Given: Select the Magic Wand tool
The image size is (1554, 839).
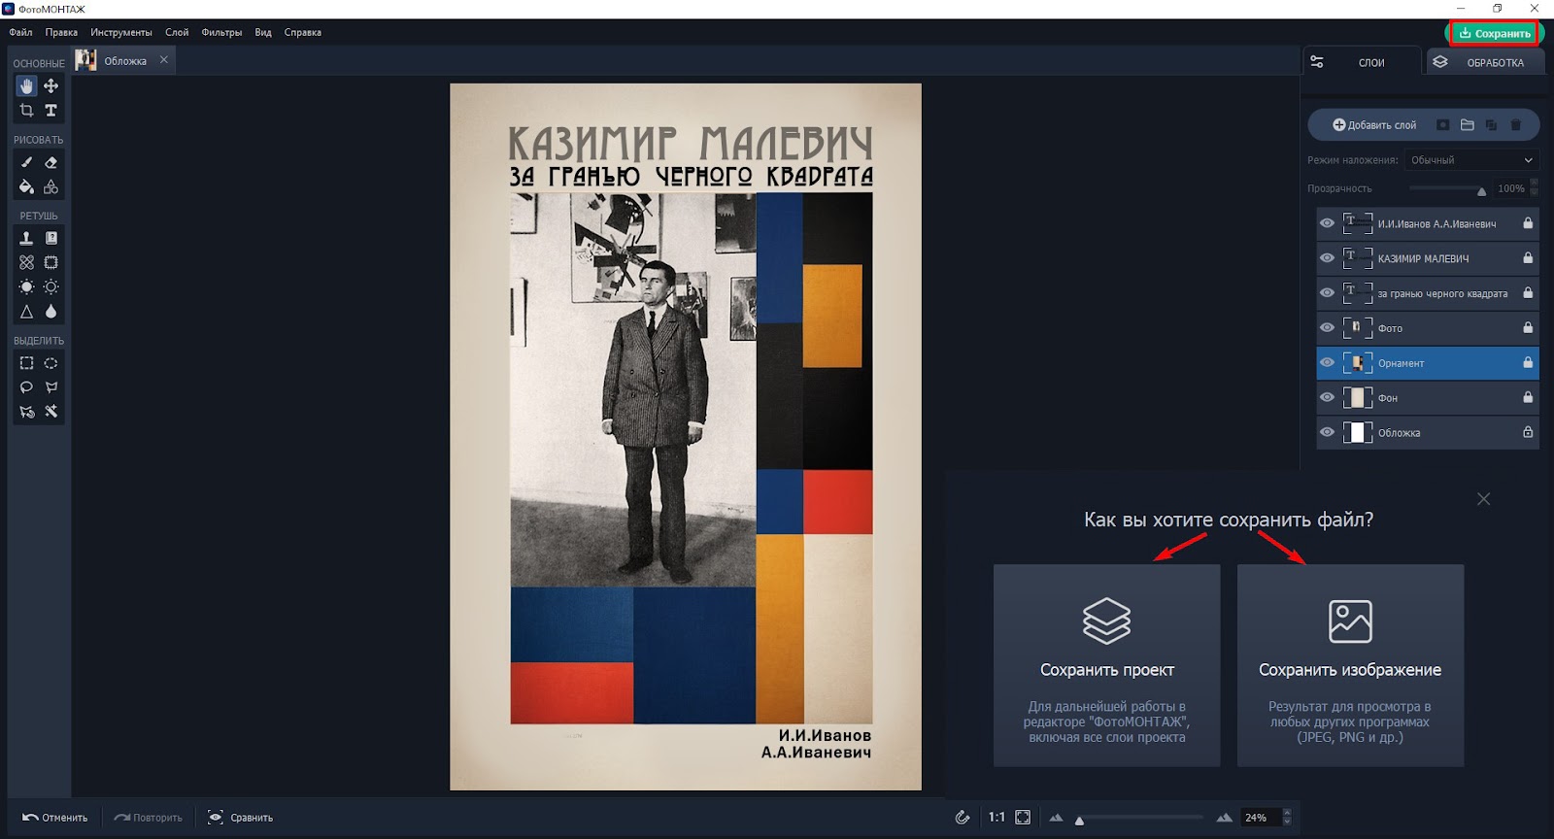Looking at the screenshot, I should click(x=51, y=412).
